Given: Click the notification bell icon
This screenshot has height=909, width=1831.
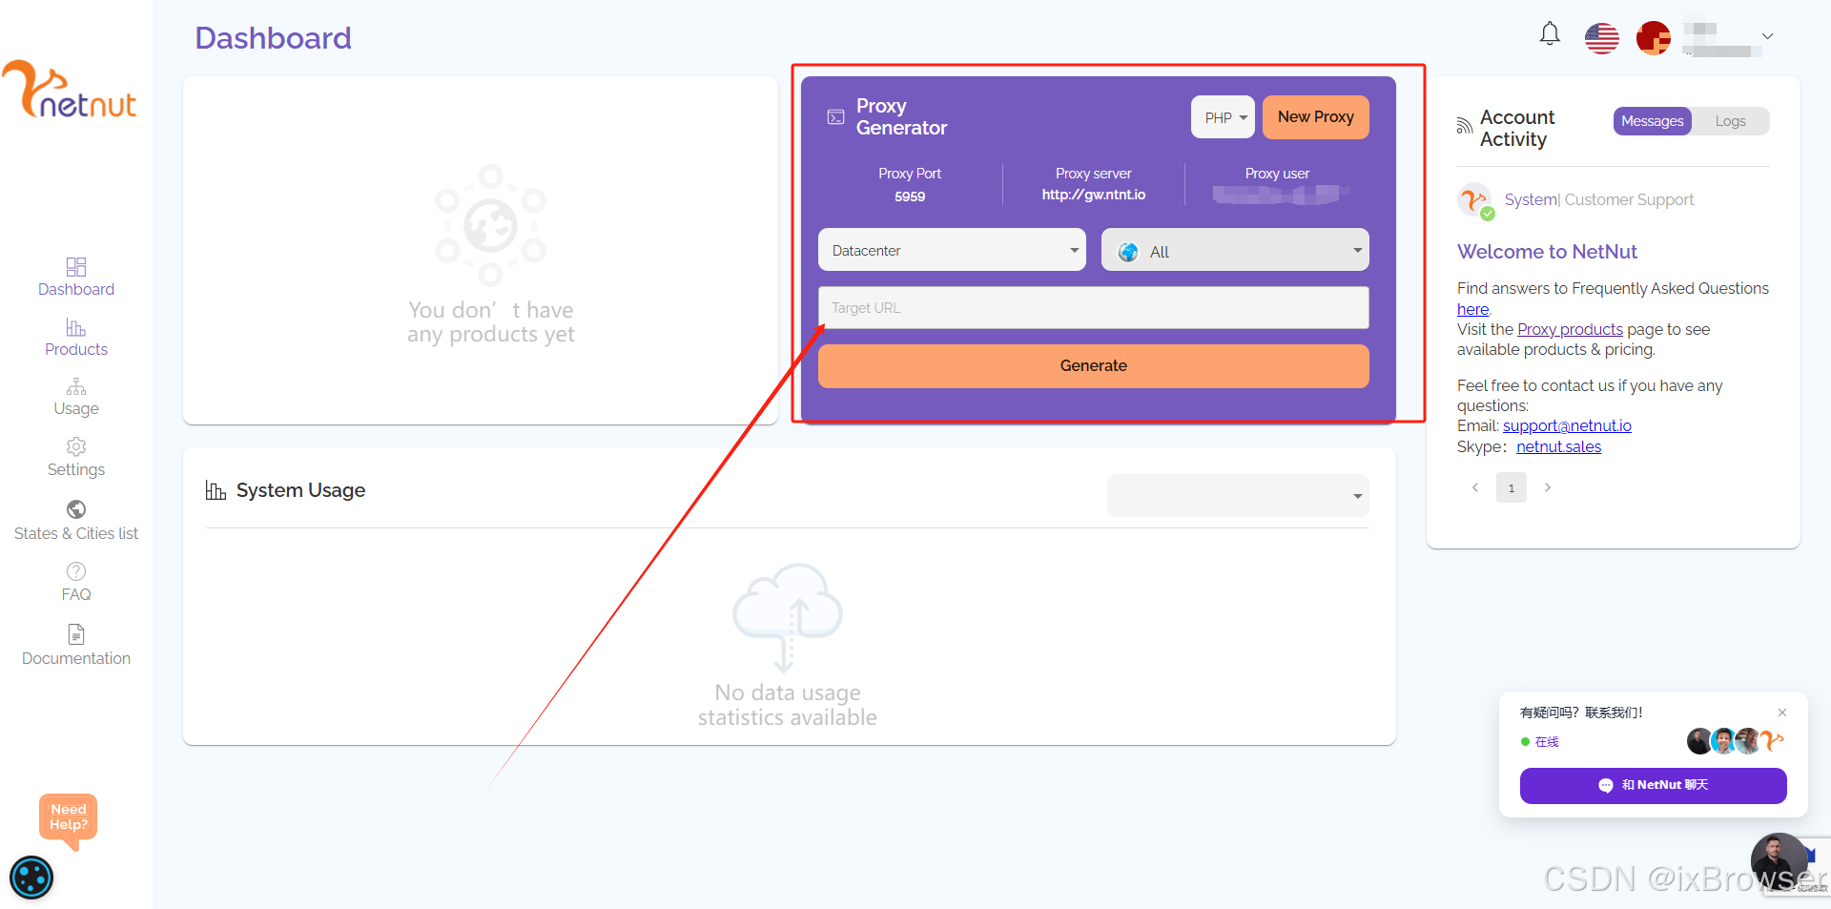Looking at the screenshot, I should tap(1550, 34).
